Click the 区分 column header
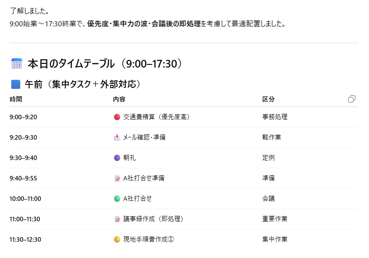Screen dimensions: 369x258 point(268,99)
